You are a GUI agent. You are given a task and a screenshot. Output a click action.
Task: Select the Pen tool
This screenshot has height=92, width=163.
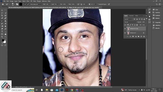(x=5, y=29)
